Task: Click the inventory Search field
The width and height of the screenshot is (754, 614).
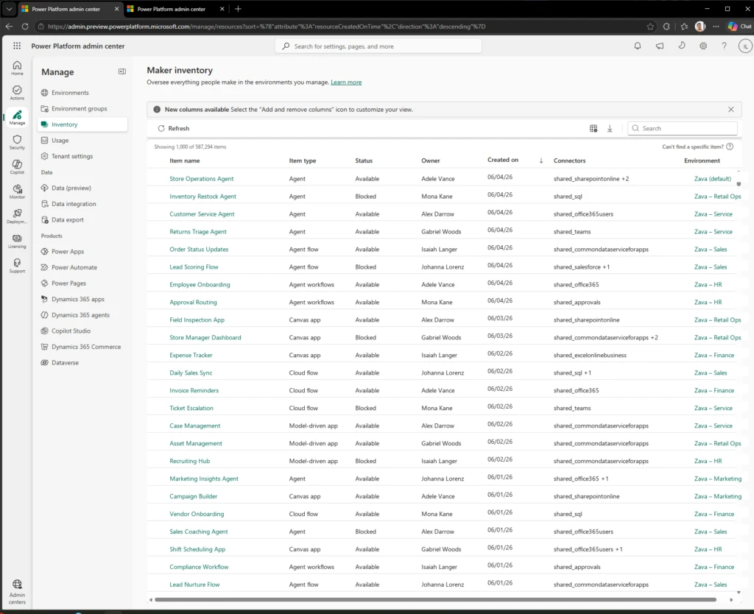Action: [683, 128]
